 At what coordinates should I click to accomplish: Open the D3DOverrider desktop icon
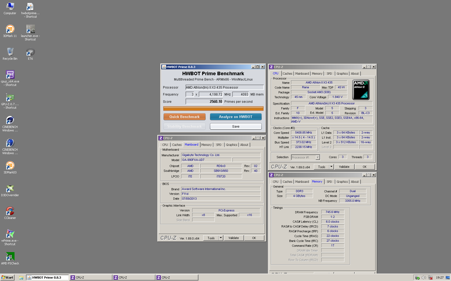click(10, 190)
